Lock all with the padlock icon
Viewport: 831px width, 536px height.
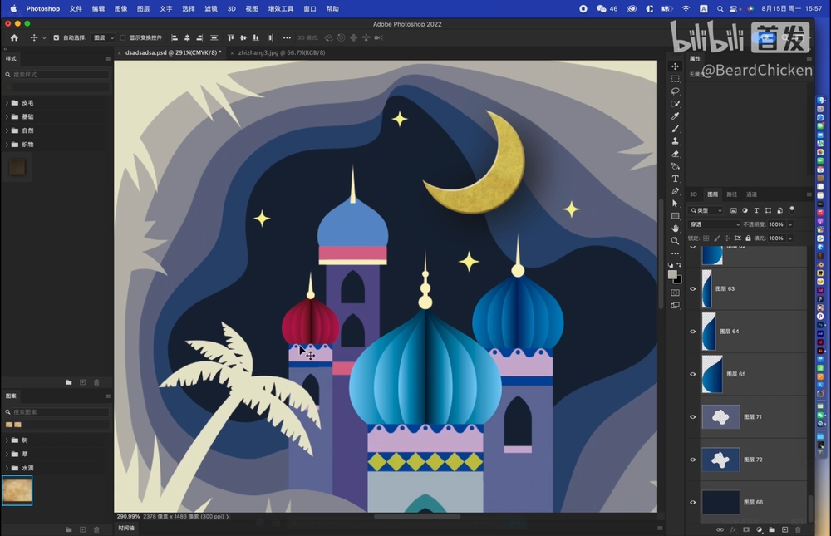pyautogui.click(x=749, y=238)
